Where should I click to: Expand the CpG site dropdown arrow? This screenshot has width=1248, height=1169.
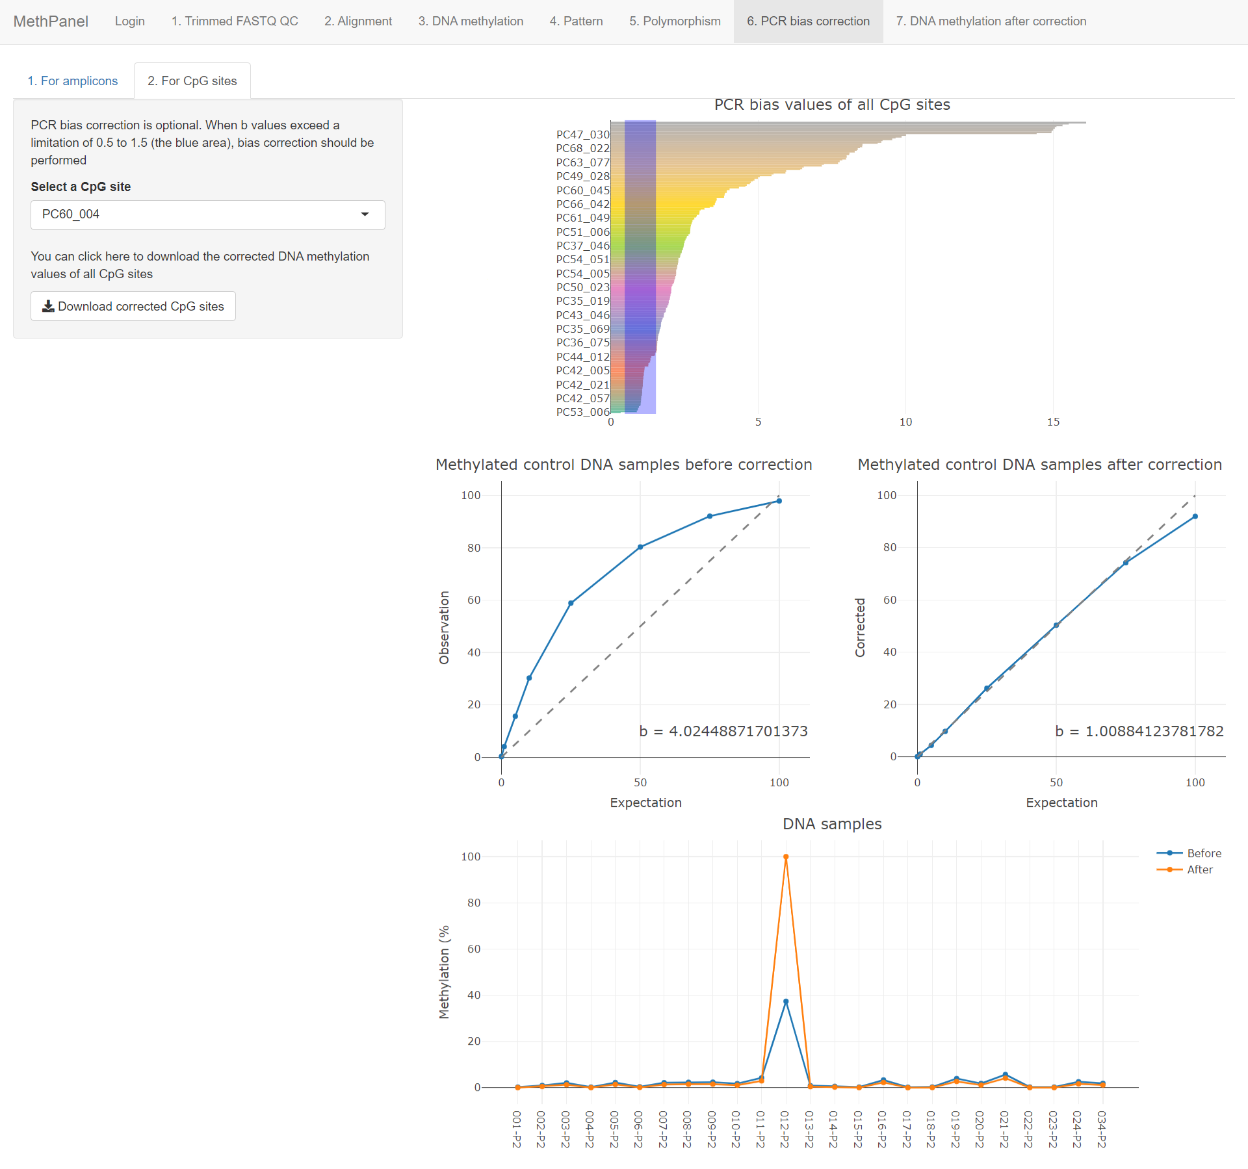[365, 214]
